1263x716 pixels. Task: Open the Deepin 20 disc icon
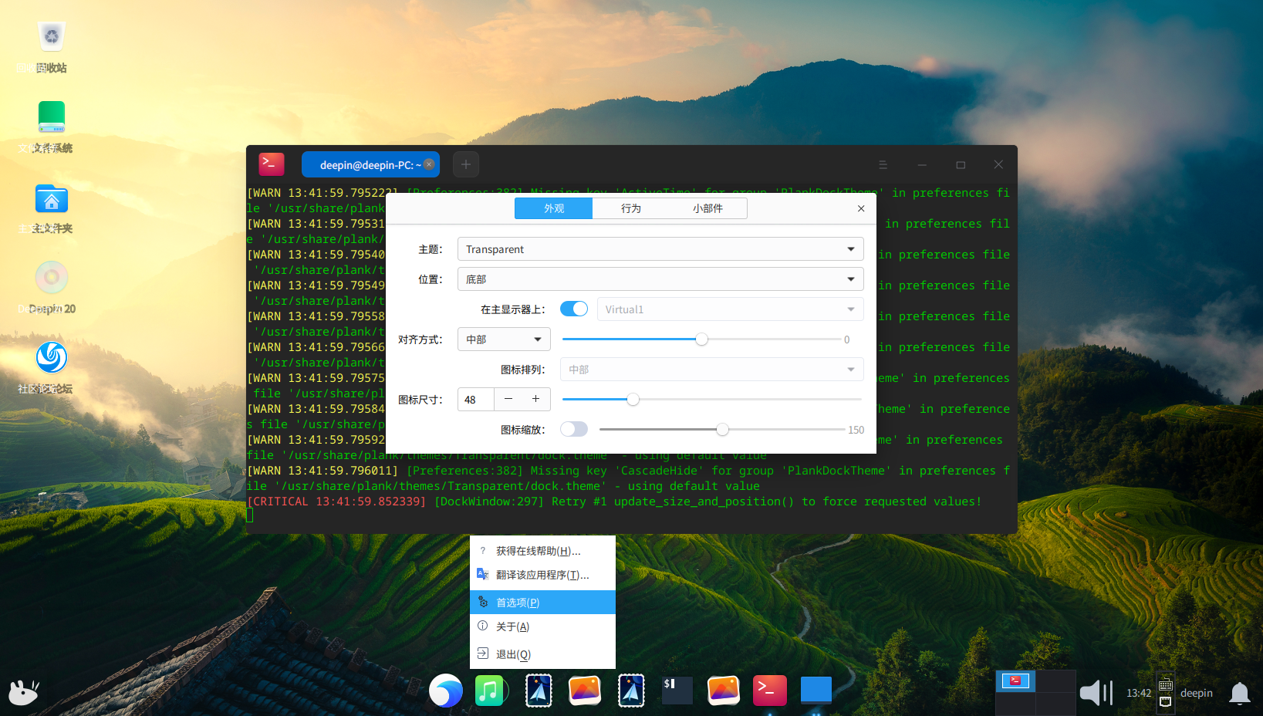pos(52,277)
